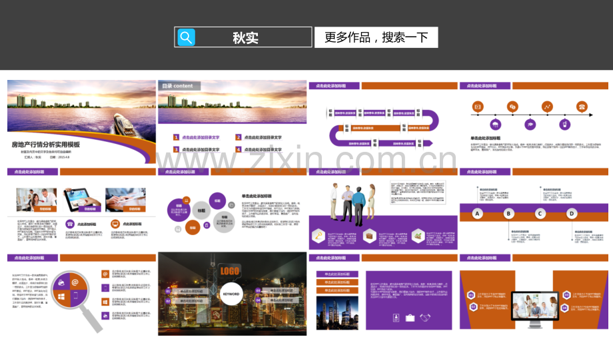Click the white KEYWORD circle
The height and width of the screenshot is (345, 613).
(231, 294)
